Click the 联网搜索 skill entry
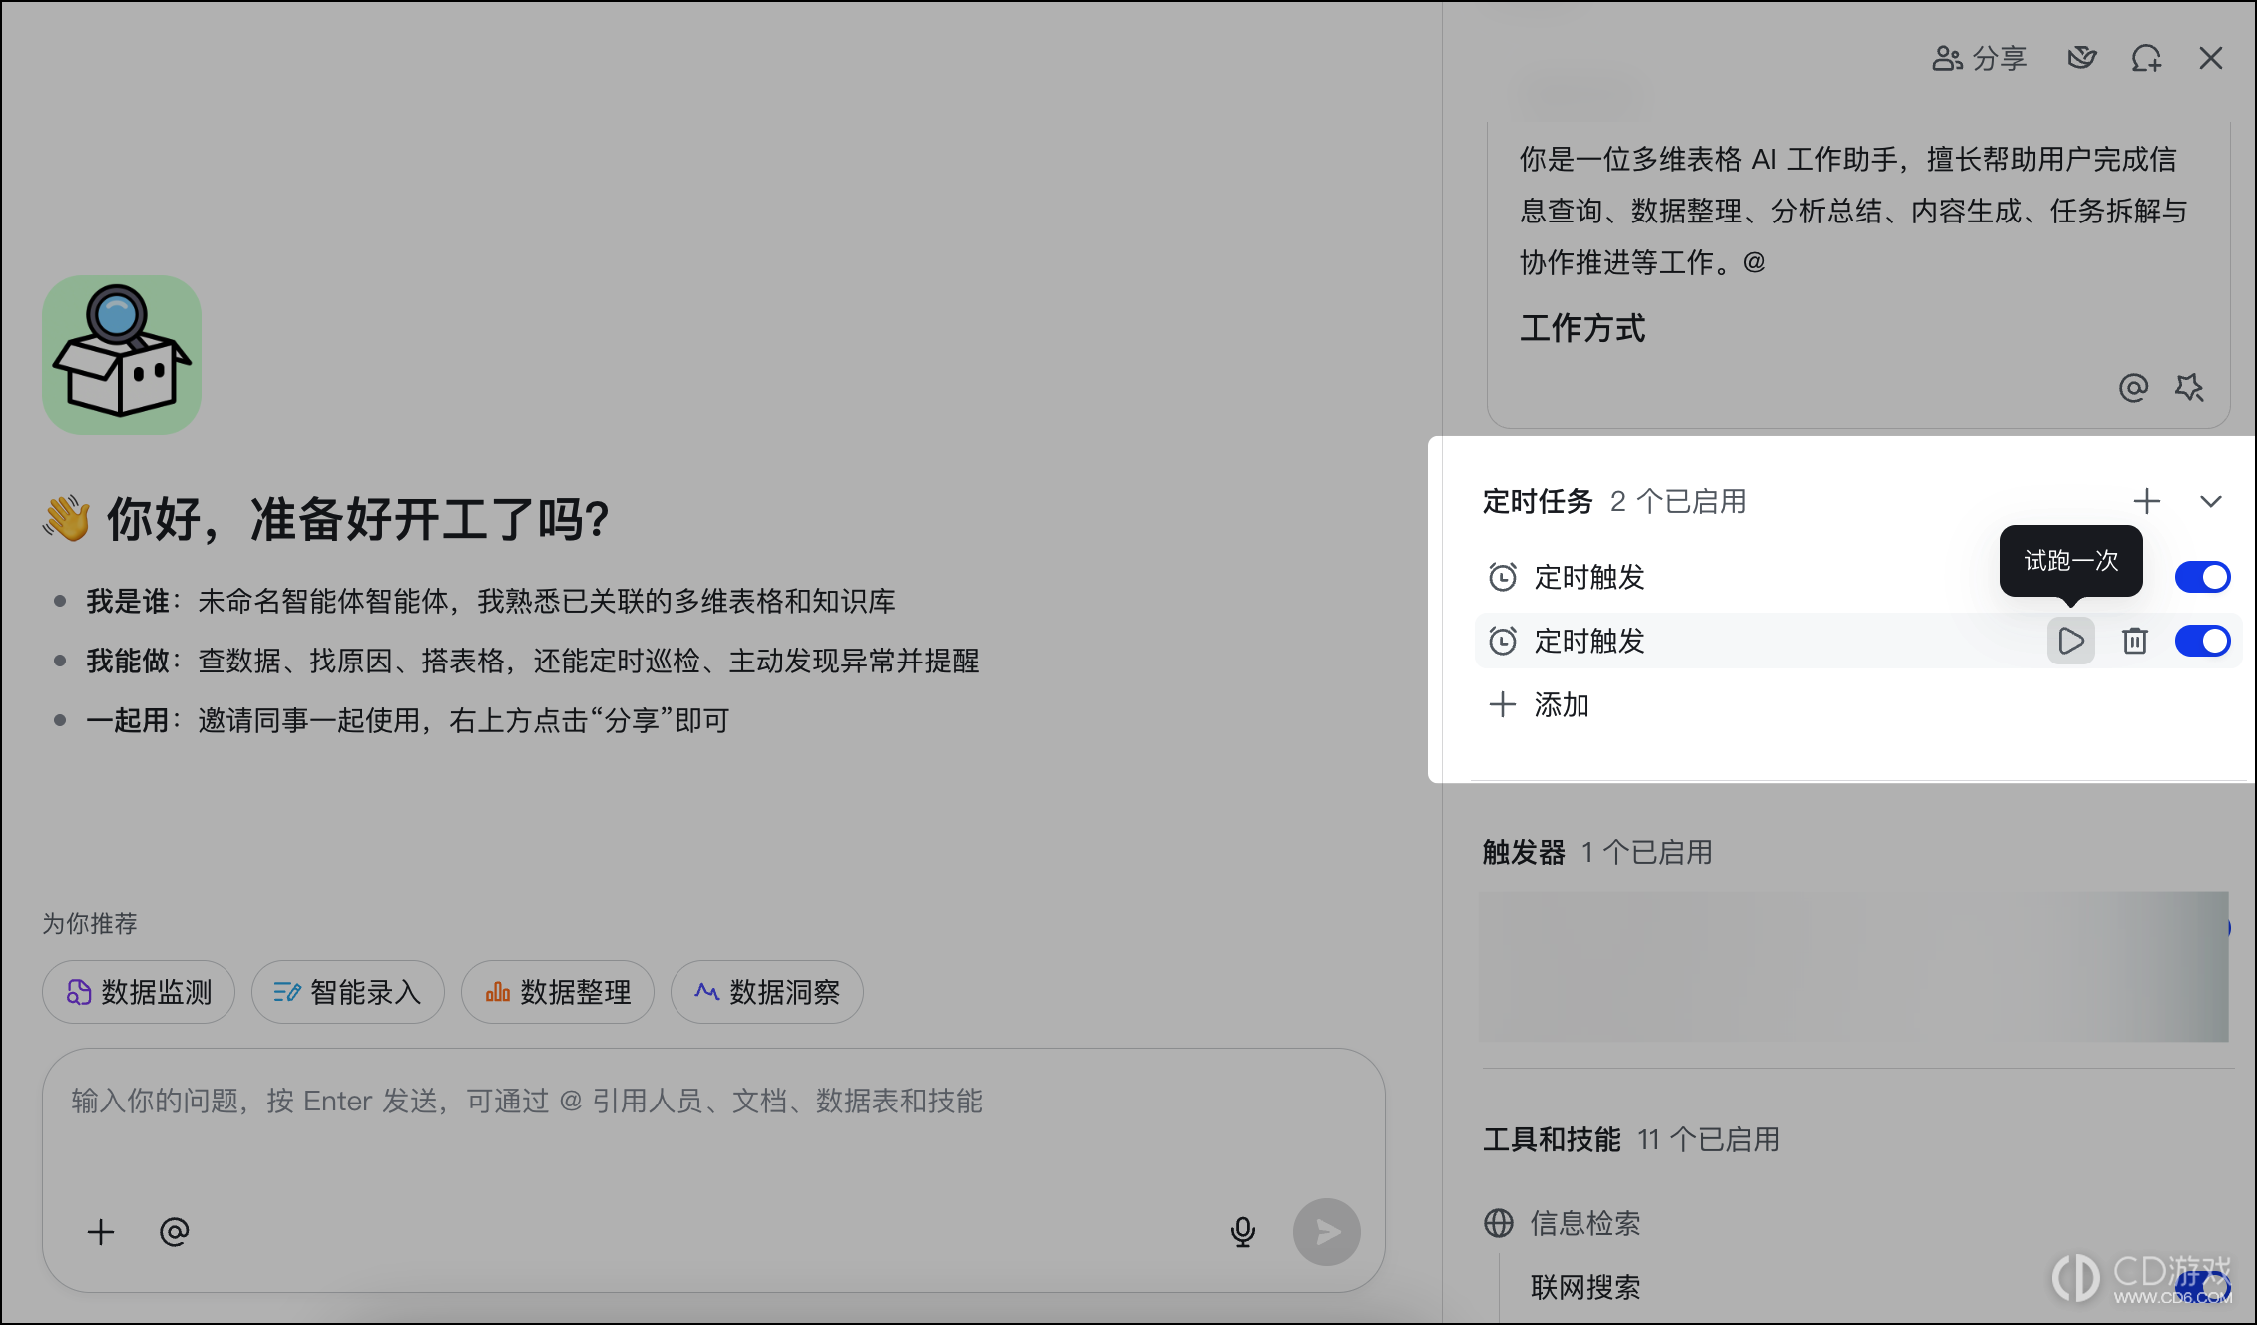Image resolution: width=2257 pixels, height=1325 pixels. tap(1585, 1287)
